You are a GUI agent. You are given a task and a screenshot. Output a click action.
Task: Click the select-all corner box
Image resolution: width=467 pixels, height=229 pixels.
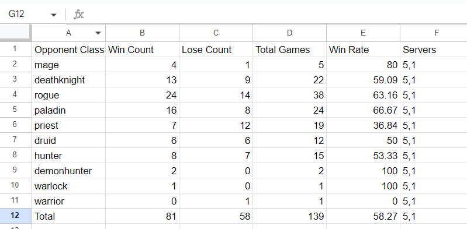(16, 33)
